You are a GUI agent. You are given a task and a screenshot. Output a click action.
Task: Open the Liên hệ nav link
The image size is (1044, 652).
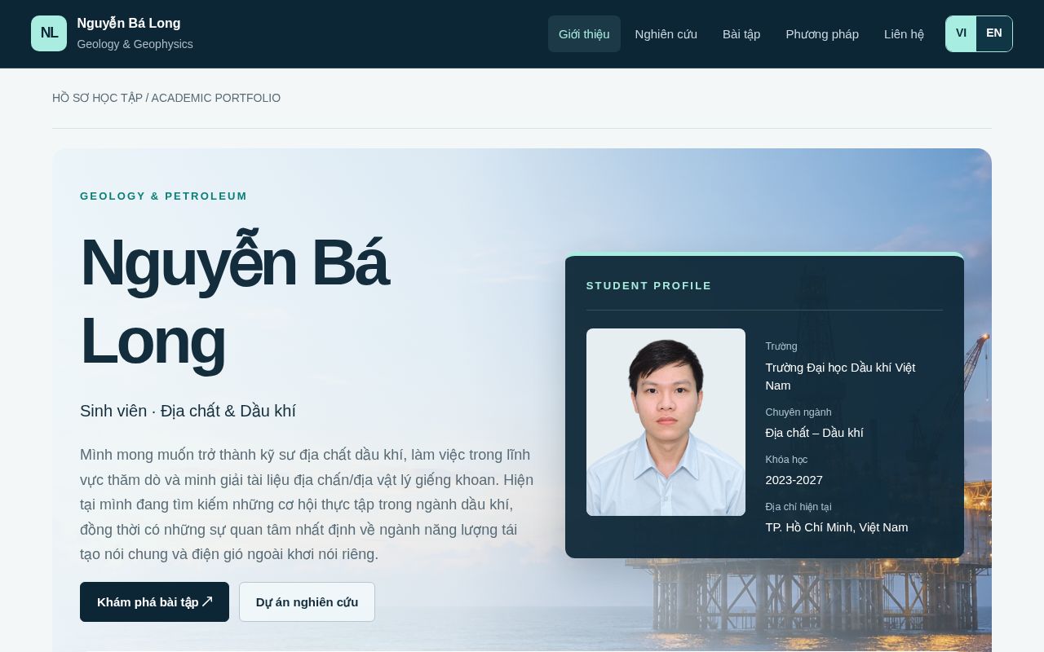904,33
